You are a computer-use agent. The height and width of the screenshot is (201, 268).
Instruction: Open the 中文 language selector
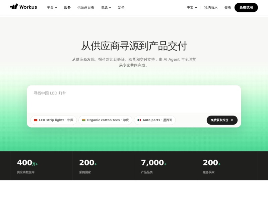point(192,7)
